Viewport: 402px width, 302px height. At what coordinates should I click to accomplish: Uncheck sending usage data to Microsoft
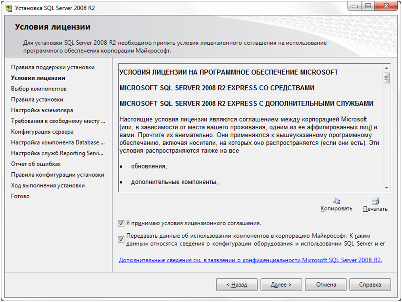point(121,239)
